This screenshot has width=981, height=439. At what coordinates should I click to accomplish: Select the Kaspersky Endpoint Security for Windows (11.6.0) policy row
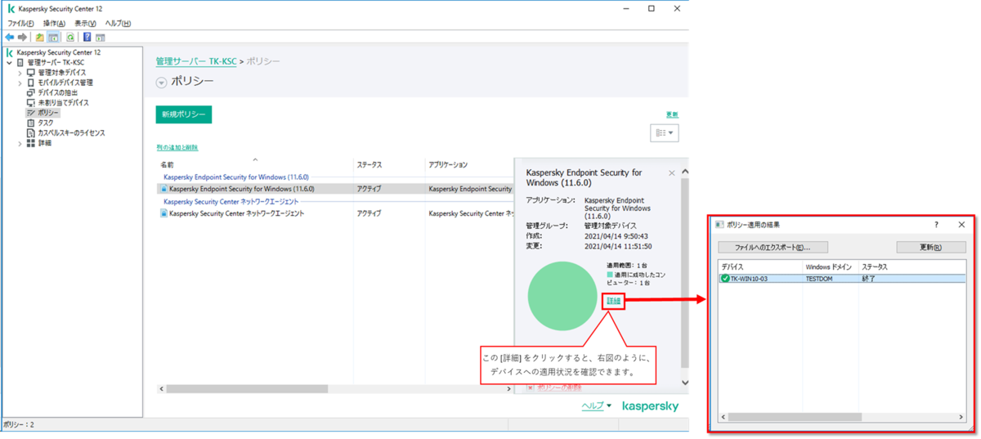coord(335,189)
